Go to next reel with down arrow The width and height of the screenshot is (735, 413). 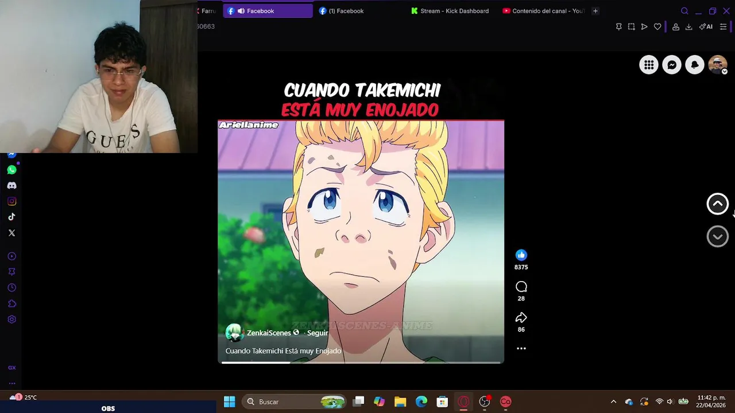click(717, 236)
